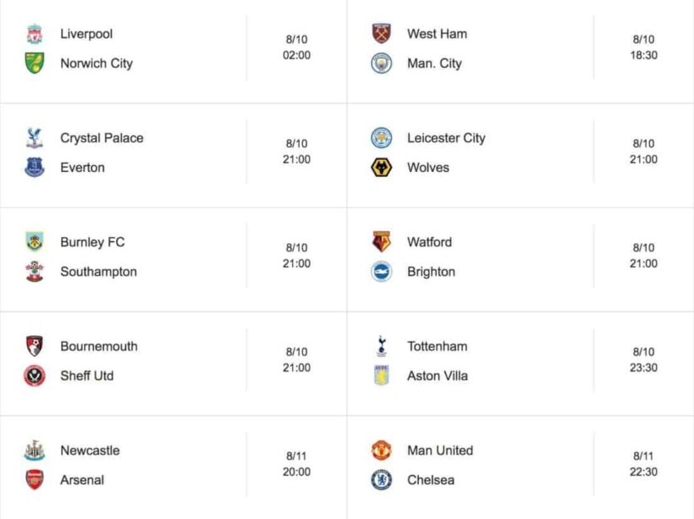Click the Everton club crest
Image resolution: width=694 pixels, height=519 pixels.
click(34, 168)
